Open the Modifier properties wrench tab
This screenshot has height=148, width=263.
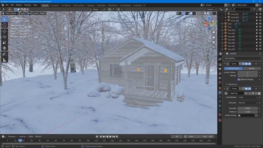220,92
